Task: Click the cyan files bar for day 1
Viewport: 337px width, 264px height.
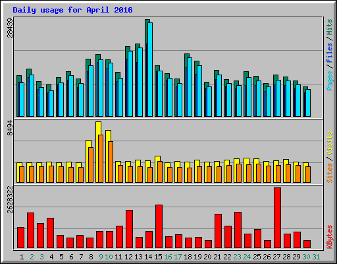Action: [x=22, y=100]
